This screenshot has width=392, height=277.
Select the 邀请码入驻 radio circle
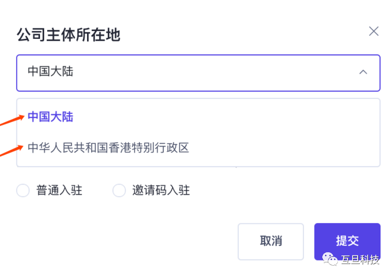click(x=119, y=190)
